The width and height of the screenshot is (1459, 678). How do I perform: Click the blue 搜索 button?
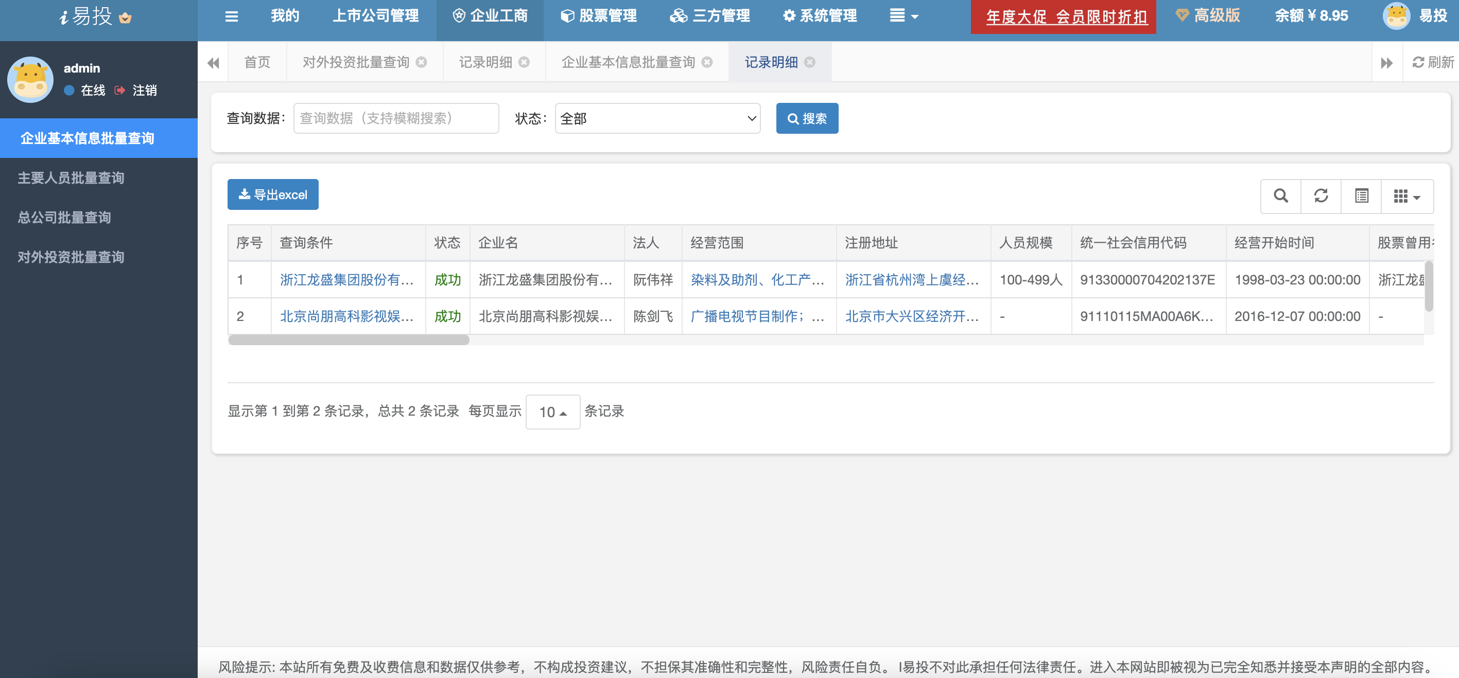coord(807,118)
